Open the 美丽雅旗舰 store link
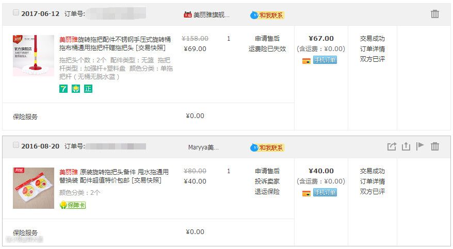 (x=211, y=15)
